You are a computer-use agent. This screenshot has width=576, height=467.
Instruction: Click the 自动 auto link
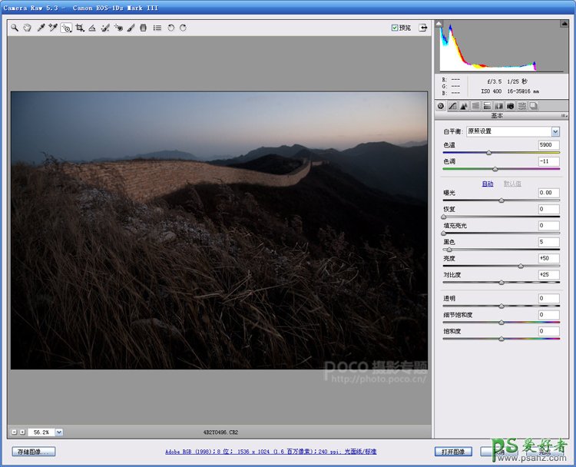tap(487, 184)
